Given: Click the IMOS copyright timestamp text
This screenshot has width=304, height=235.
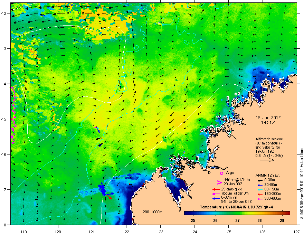Looking at the screenshot, I should [302, 184].
